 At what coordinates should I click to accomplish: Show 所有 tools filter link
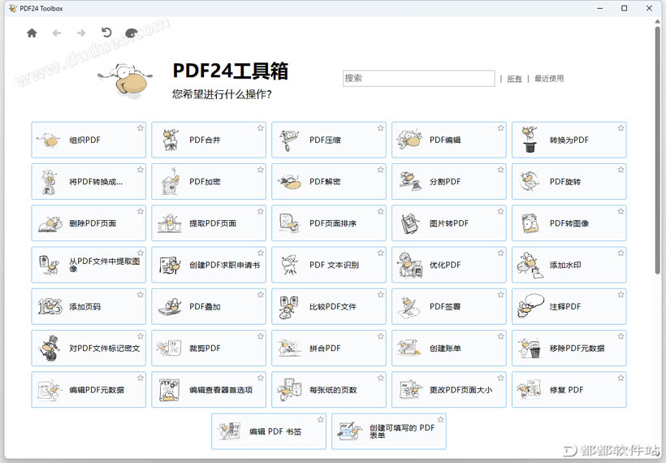514,79
